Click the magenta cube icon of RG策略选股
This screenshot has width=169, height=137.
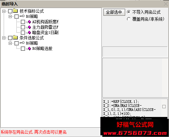tap(29, 49)
